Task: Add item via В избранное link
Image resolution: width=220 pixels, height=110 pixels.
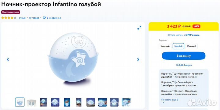Action: [54, 18]
